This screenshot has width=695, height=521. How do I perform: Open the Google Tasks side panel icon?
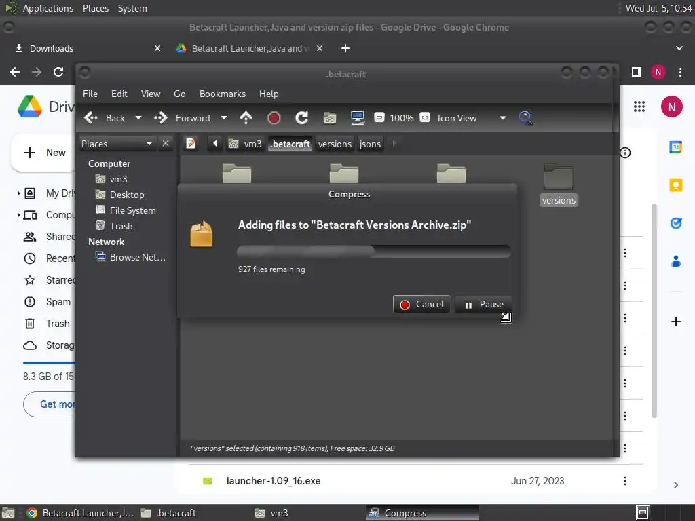676,223
